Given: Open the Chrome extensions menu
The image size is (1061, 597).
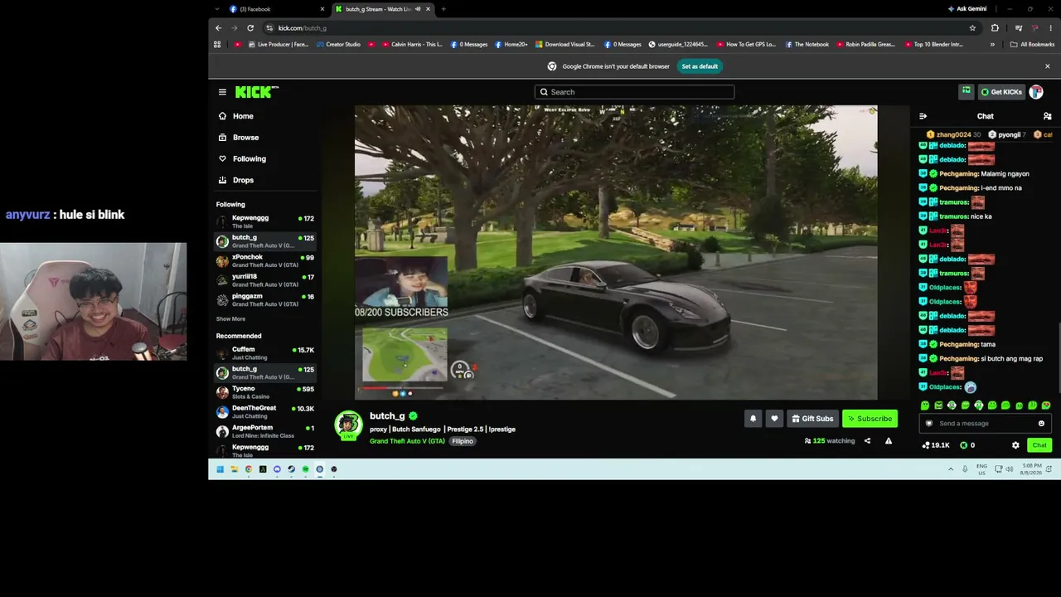Looking at the screenshot, I should click(x=995, y=28).
